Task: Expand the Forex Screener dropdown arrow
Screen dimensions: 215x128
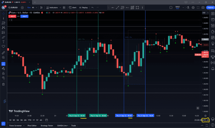Action: point(24,126)
